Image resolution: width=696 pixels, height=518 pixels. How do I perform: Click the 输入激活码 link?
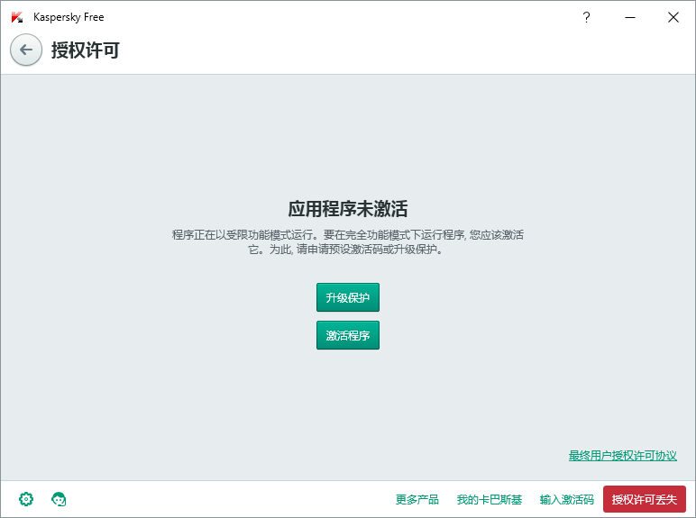[x=566, y=499]
